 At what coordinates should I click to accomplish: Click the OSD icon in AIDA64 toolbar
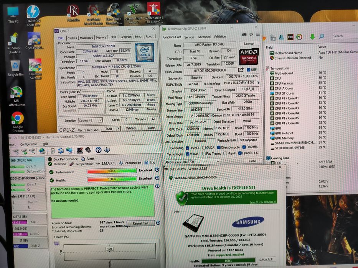tap(290, 37)
